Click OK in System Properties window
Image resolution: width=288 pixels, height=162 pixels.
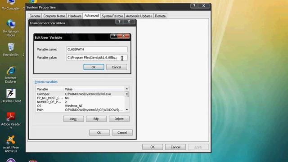click(x=153, y=147)
